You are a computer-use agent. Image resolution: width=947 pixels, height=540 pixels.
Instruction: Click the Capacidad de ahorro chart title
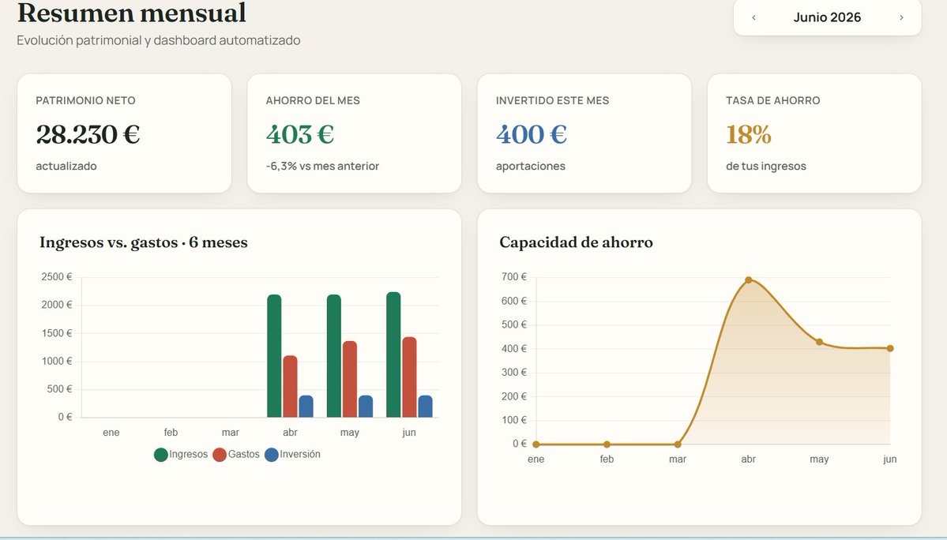click(576, 242)
